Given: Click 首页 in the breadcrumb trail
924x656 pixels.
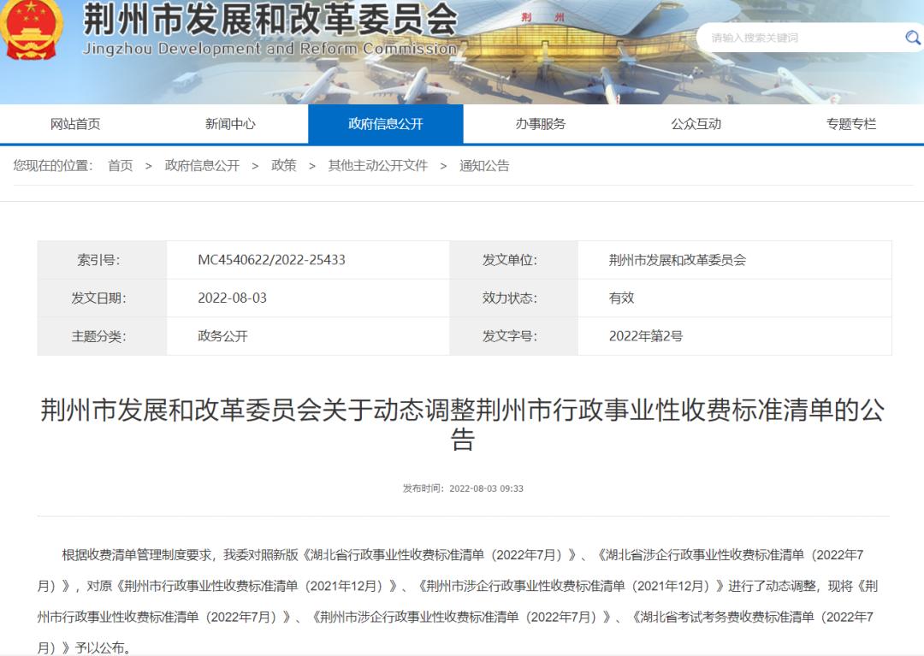Looking at the screenshot, I should pyautogui.click(x=120, y=166).
